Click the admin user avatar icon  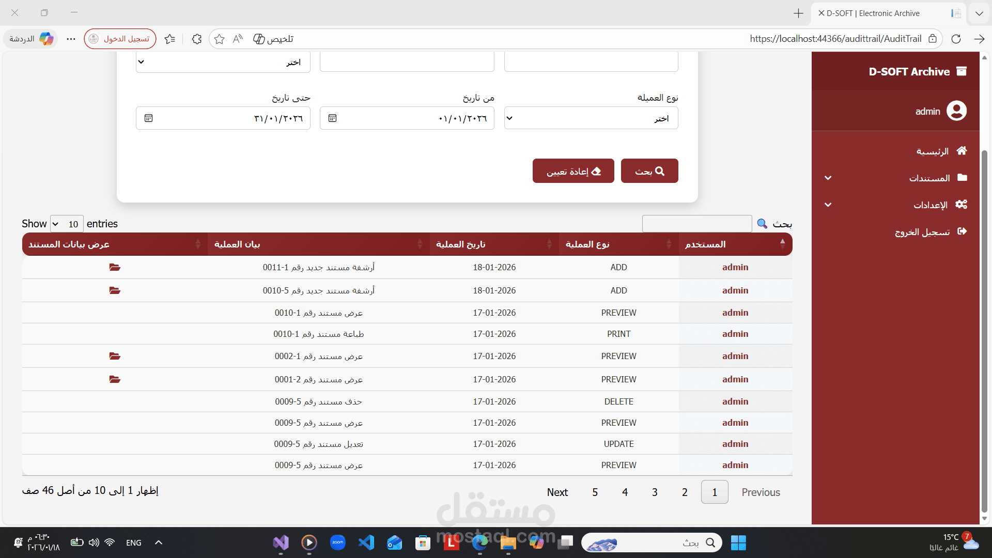pos(956,111)
